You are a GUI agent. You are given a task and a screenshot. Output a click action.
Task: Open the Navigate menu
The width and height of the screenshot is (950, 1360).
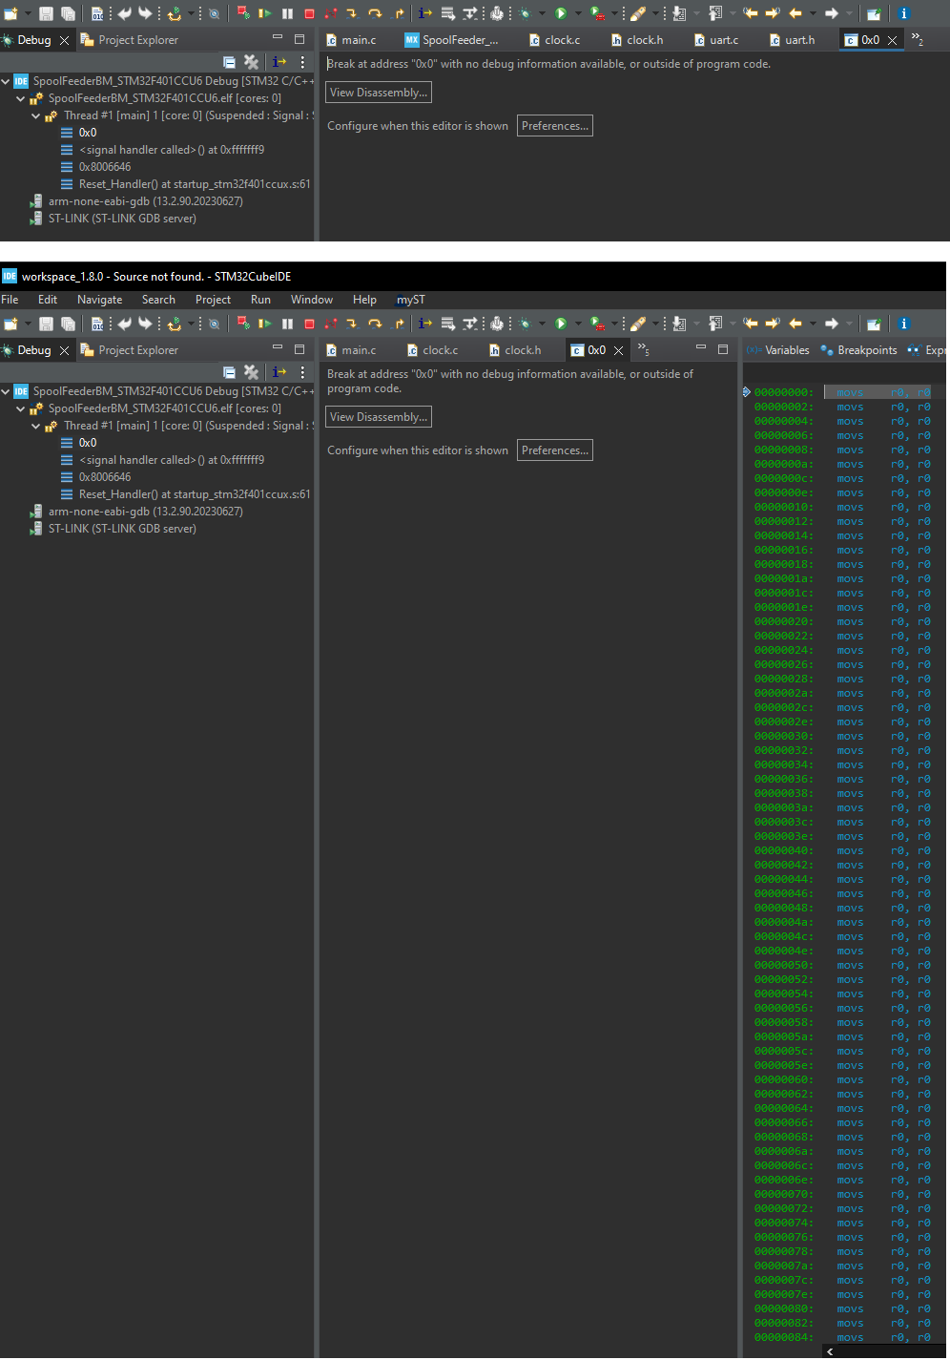tap(99, 300)
